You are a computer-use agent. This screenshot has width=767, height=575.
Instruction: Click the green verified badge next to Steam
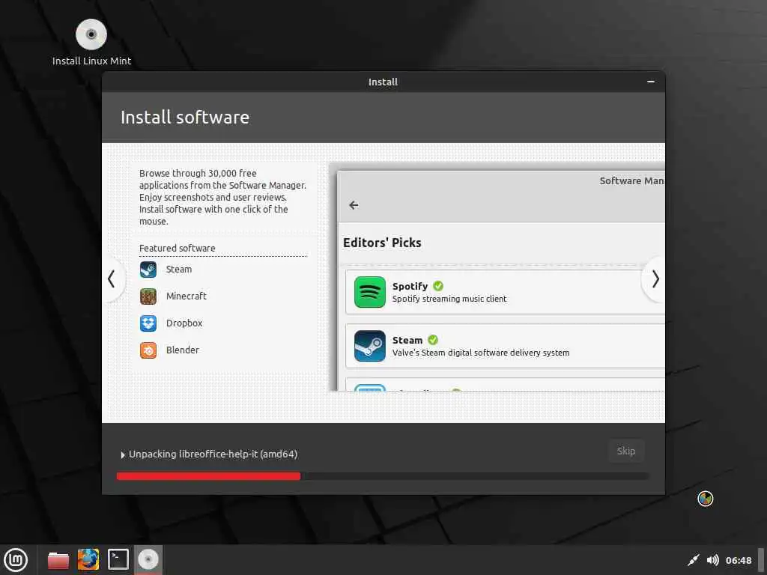(433, 340)
